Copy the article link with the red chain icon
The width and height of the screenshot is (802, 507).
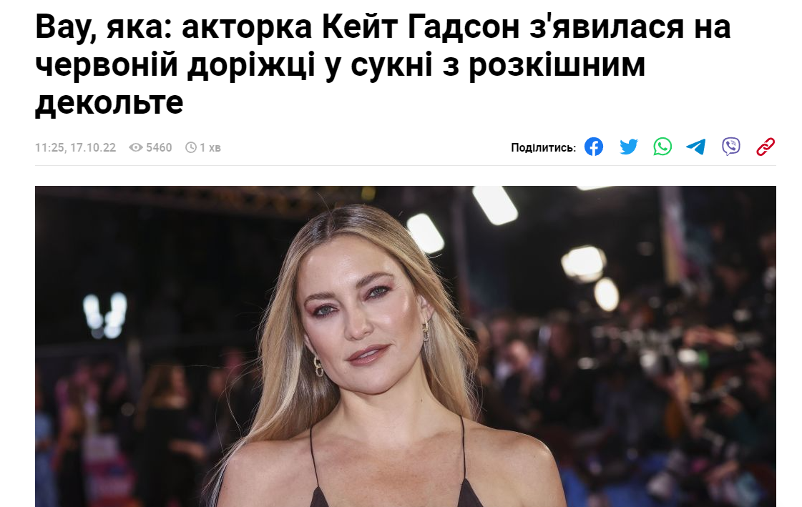coord(766,147)
